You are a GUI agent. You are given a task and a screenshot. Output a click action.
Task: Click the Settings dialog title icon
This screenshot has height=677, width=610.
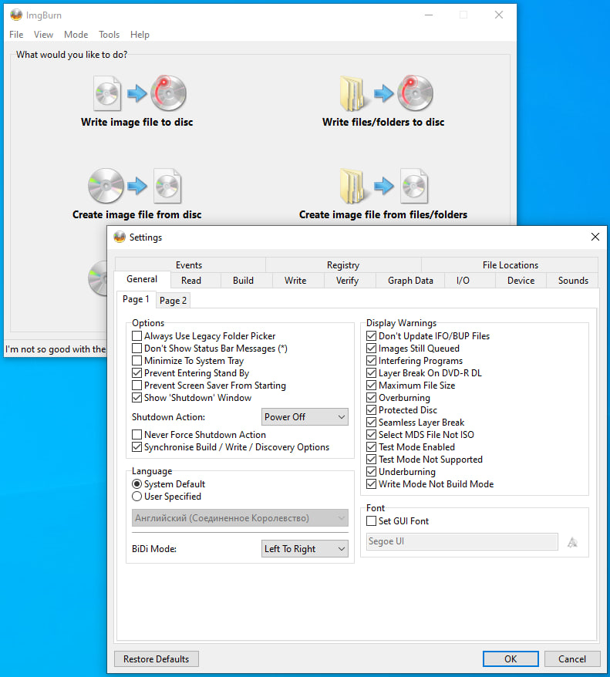pyautogui.click(x=120, y=237)
